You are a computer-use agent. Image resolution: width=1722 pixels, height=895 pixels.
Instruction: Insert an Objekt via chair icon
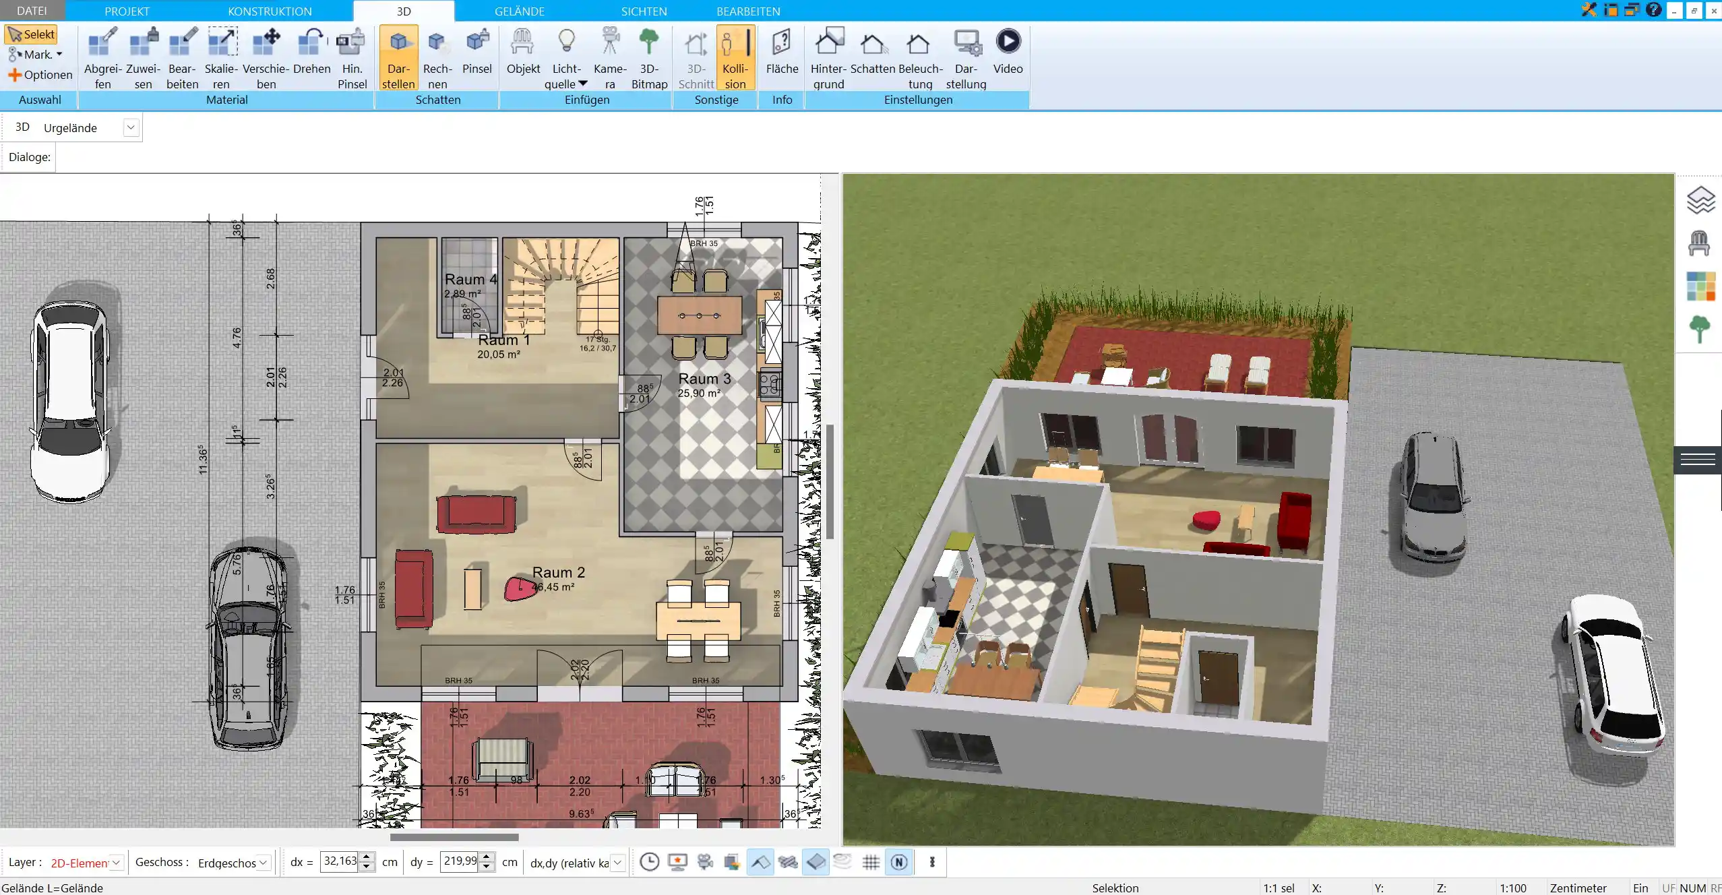523,51
